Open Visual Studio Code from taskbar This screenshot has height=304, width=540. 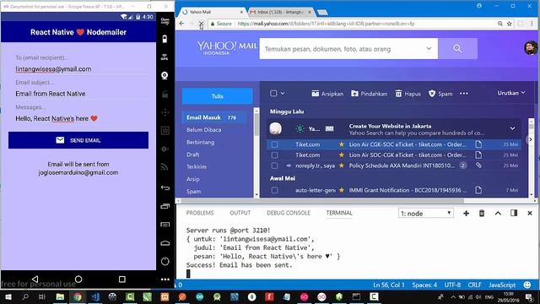(x=95, y=296)
